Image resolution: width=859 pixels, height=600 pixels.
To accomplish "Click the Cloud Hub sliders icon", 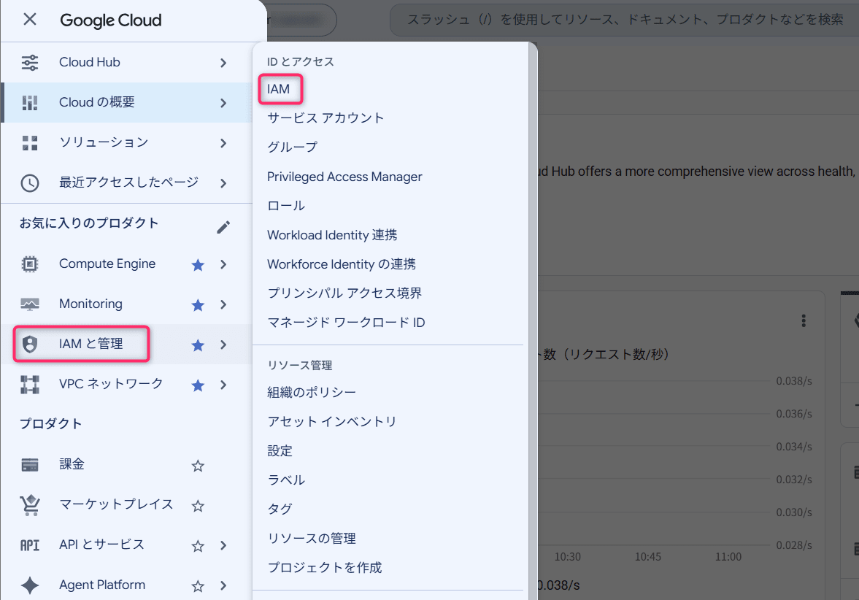I will click(x=30, y=63).
